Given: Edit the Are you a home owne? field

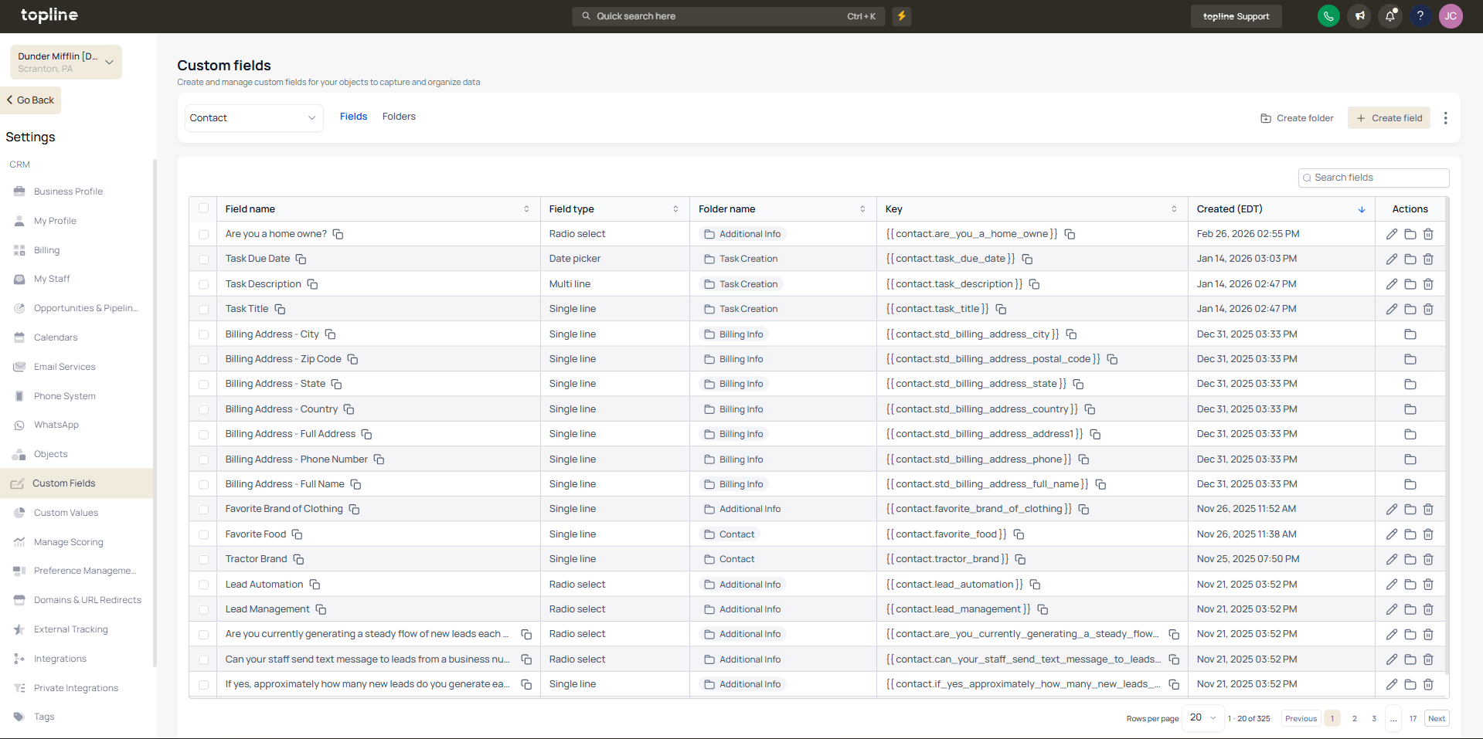Looking at the screenshot, I should pos(1392,234).
